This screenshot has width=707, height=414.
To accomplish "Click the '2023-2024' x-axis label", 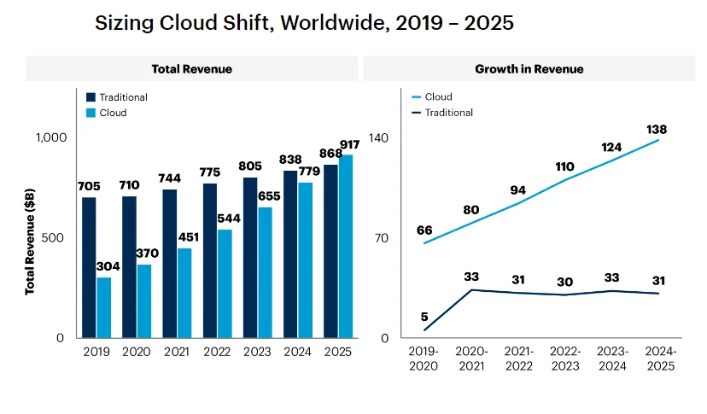I will [x=613, y=359].
